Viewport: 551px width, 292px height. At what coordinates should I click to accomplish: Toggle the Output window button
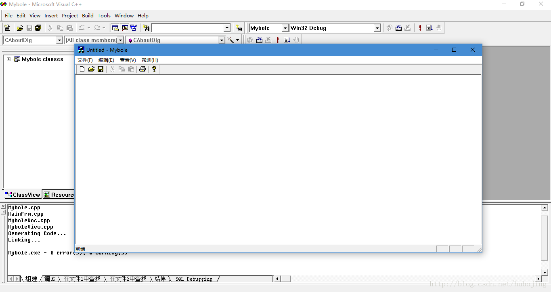tap(125, 28)
